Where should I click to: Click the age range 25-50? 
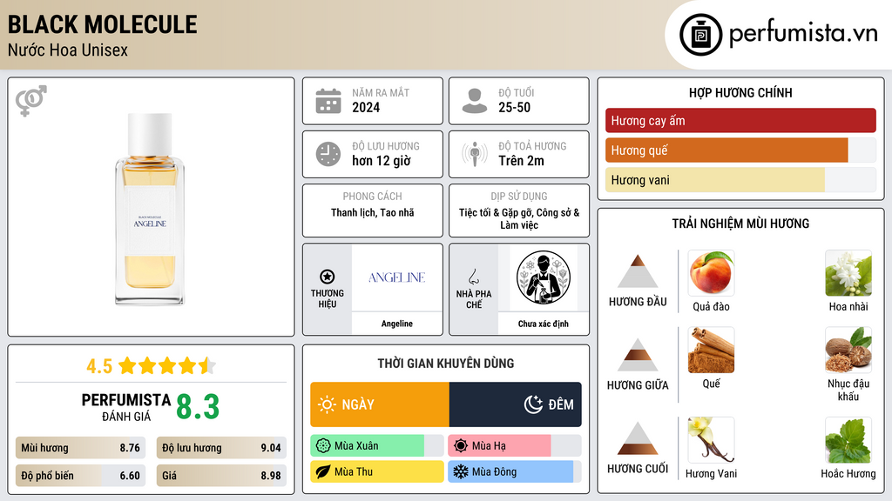[x=514, y=107]
